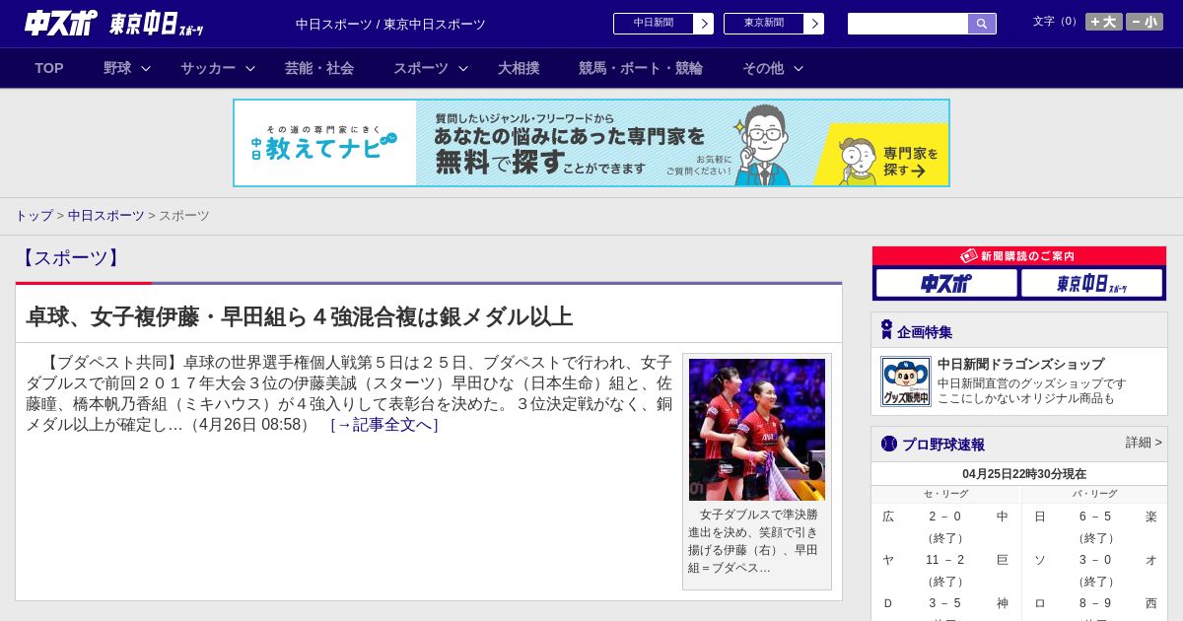Open the 芸能・社会 menu item

coord(319,68)
